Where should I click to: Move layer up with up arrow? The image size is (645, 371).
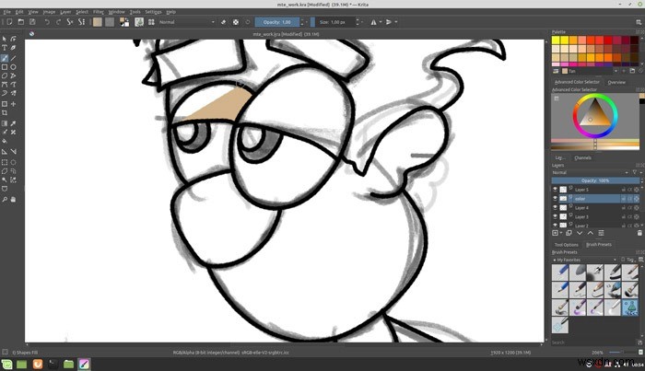tap(591, 233)
